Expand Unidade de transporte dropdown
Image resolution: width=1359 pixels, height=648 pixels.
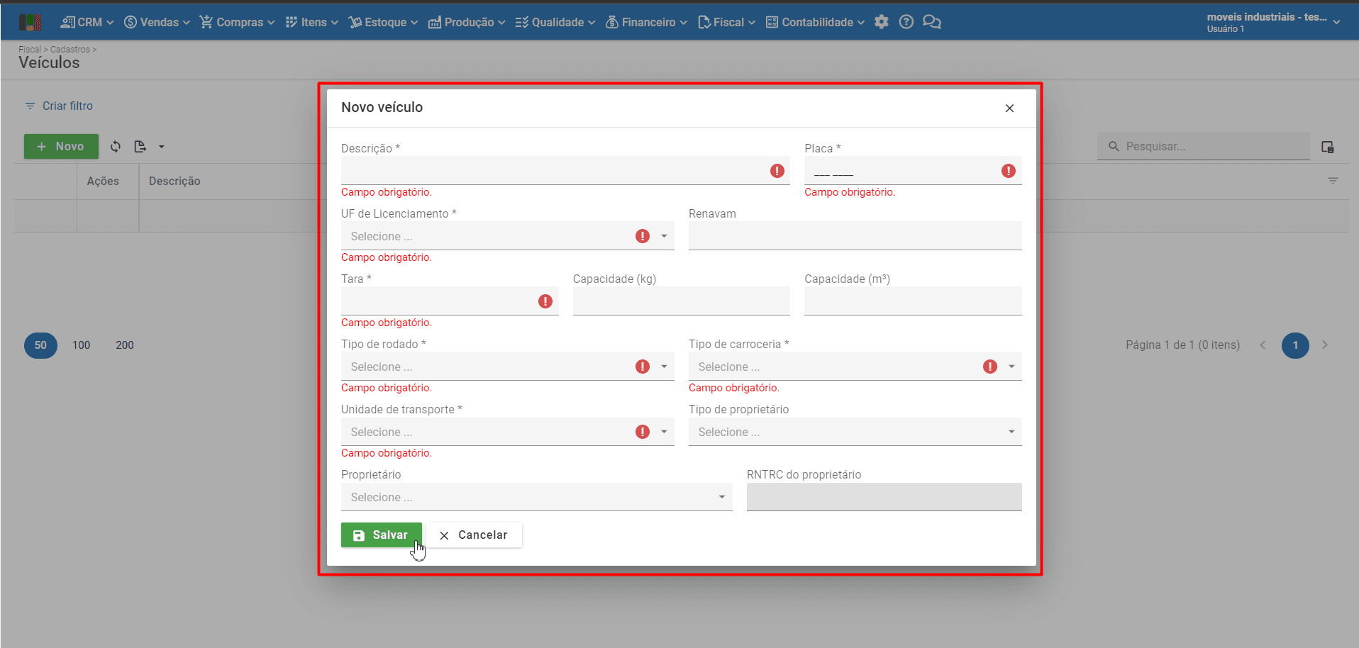664,432
